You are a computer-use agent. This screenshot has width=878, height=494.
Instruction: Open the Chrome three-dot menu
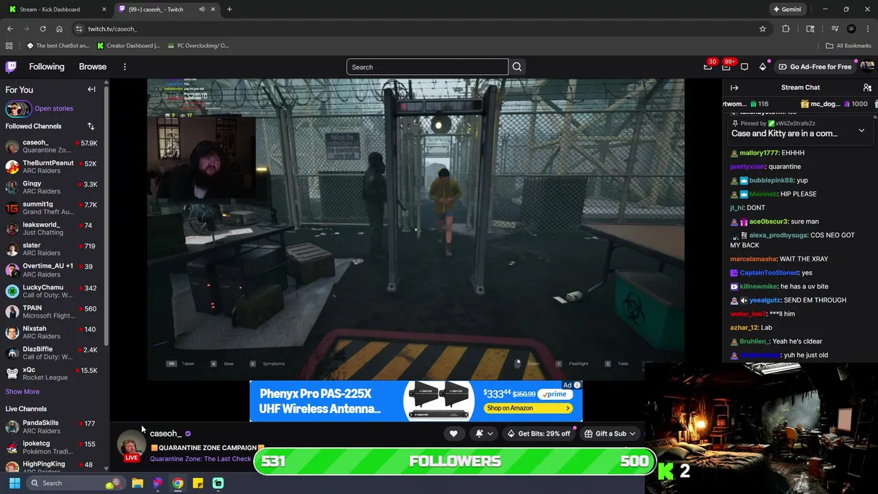pos(868,29)
